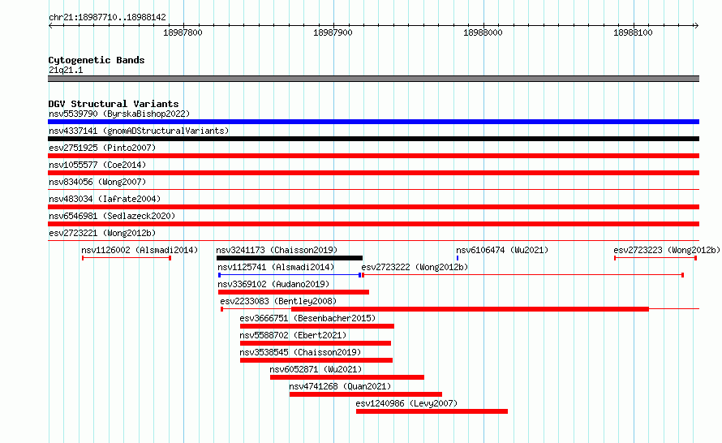Viewport: 722px width, 443px height.
Task: Click the thick red esv2751925 variant bar
Action: [x=373, y=156]
